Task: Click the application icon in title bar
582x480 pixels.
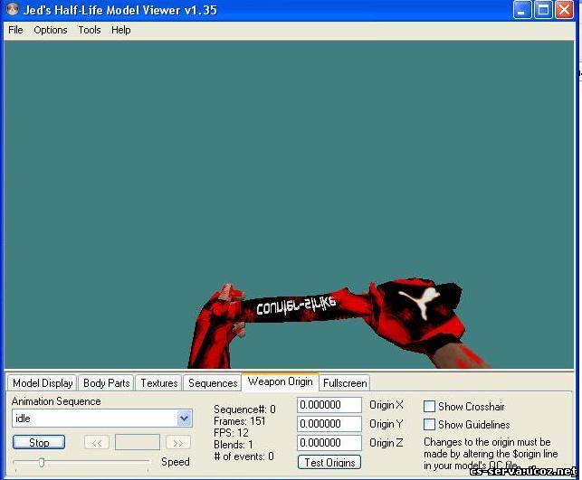Action: (x=12, y=9)
